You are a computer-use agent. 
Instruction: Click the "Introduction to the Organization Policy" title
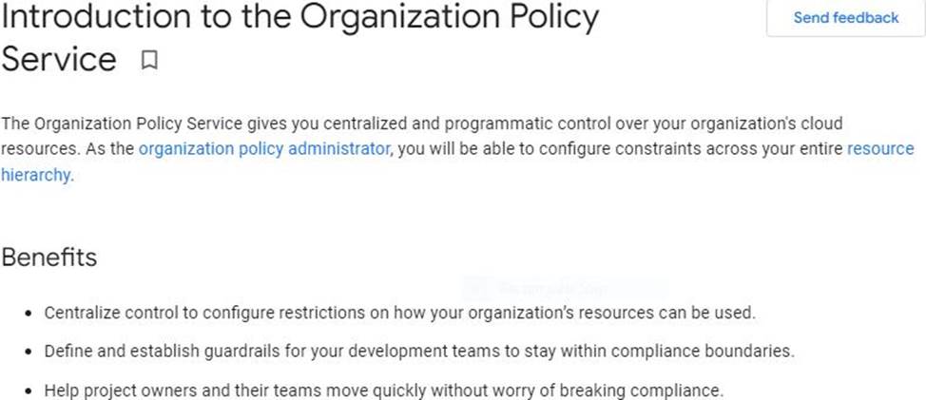point(300,17)
